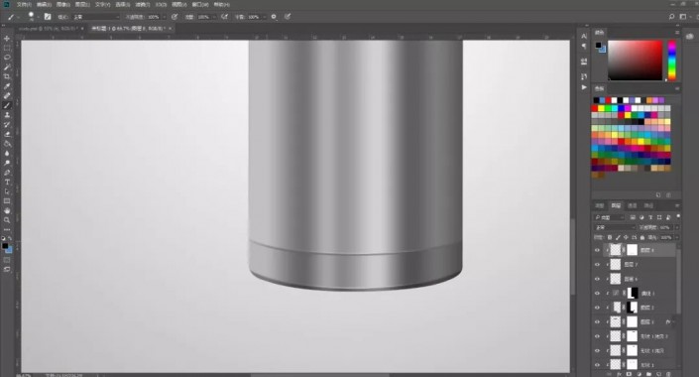Select the Dodge tool

click(7, 163)
